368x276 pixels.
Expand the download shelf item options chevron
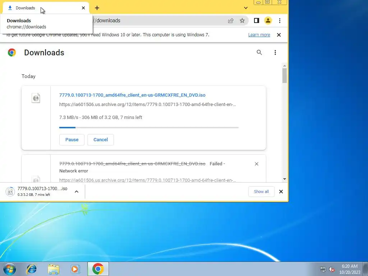point(77,192)
